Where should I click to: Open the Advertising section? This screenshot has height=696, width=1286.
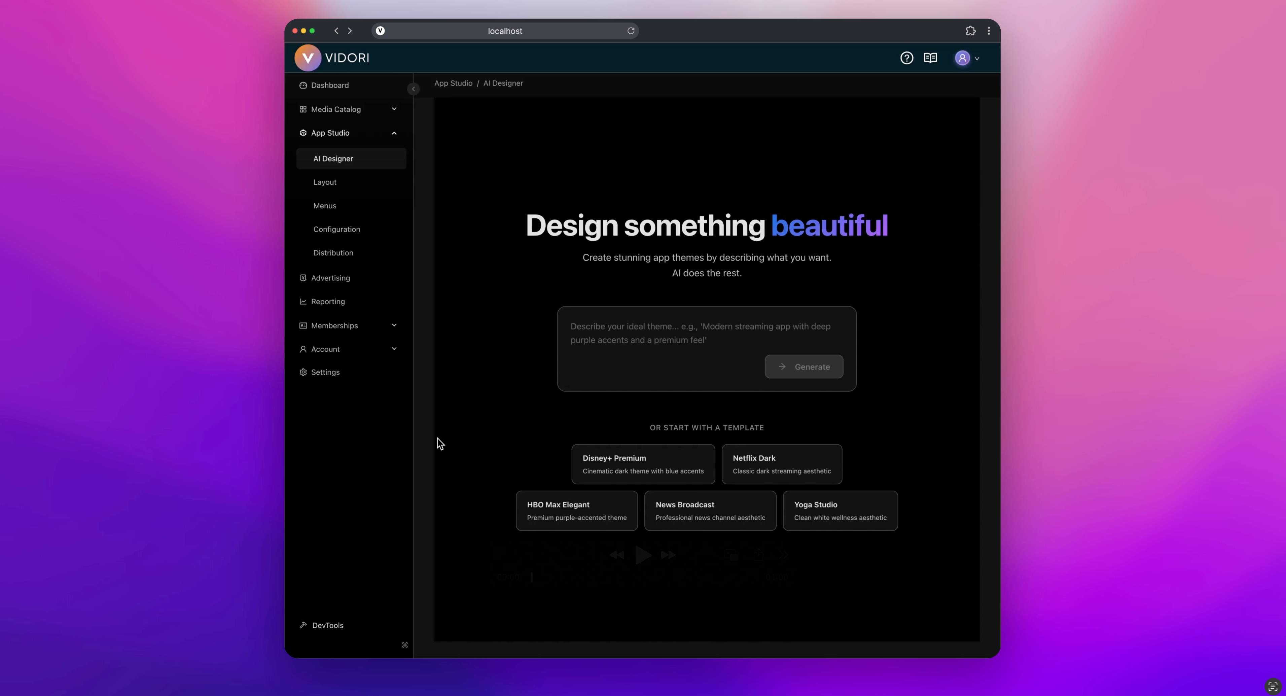(330, 278)
